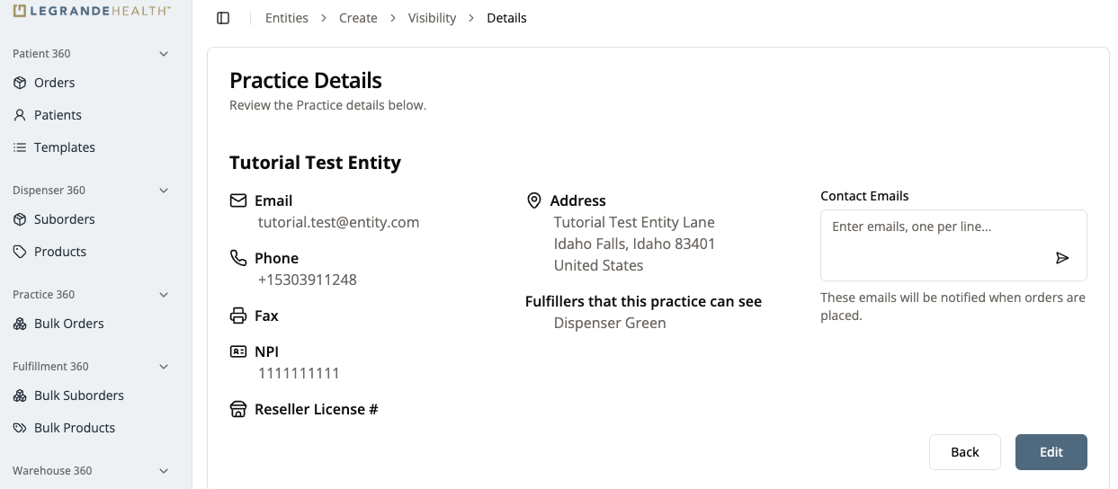This screenshot has width=1118, height=489.
Task: Click the Edit button
Action: [1051, 452]
